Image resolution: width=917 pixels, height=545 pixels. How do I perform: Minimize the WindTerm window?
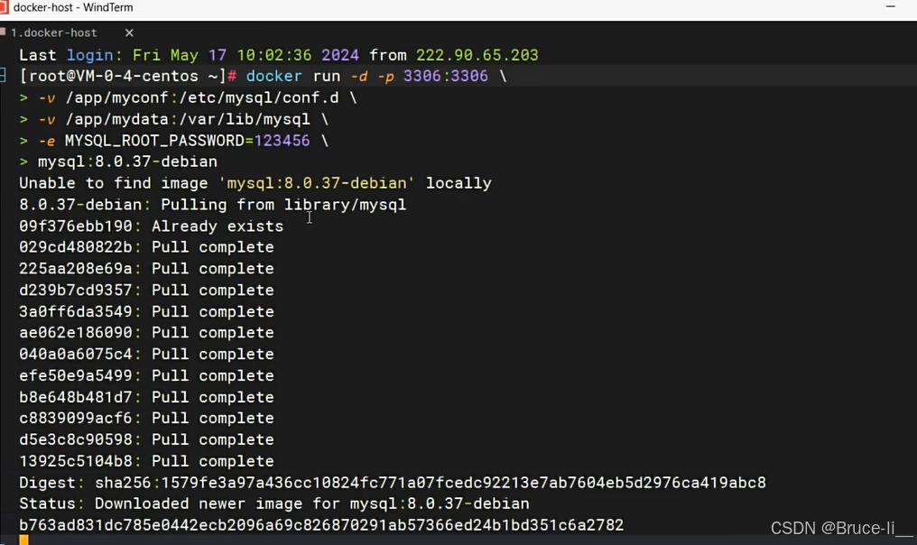click(x=891, y=6)
